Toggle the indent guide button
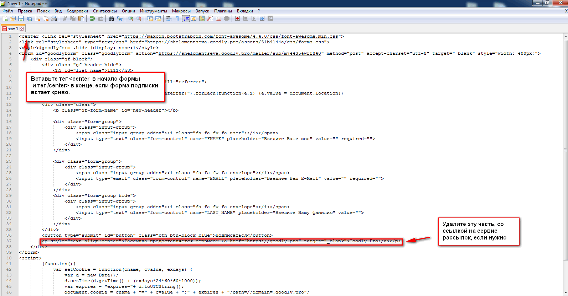 186,18
